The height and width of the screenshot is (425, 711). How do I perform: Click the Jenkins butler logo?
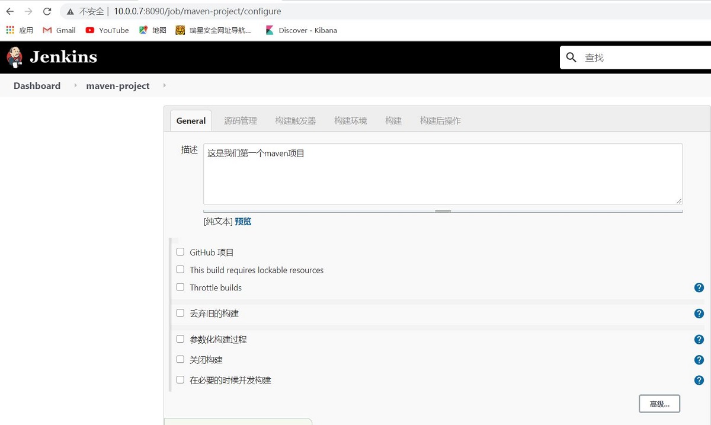[x=15, y=57]
